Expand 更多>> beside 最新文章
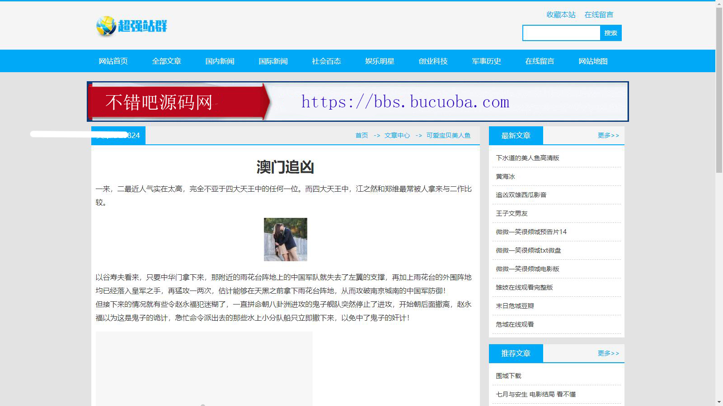 [608, 135]
